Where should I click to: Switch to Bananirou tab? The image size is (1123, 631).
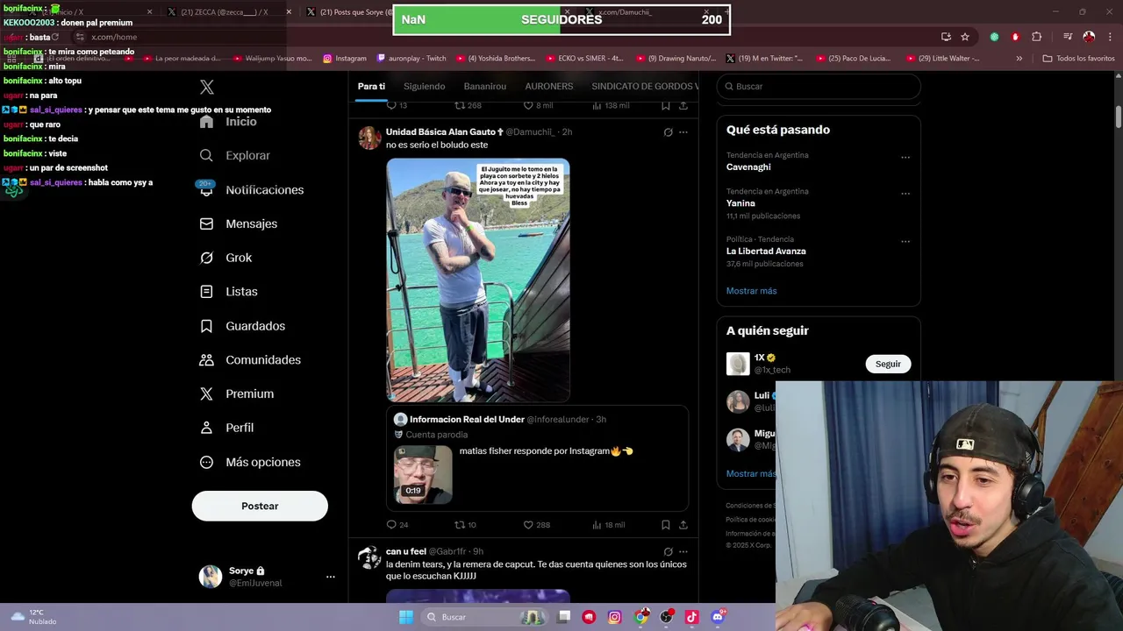pyautogui.click(x=484, y=86)
